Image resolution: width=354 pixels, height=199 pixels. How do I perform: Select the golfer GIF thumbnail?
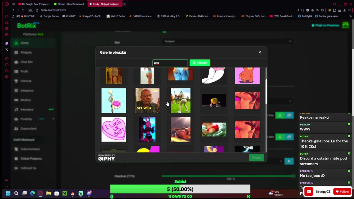[x=181, y=101]
